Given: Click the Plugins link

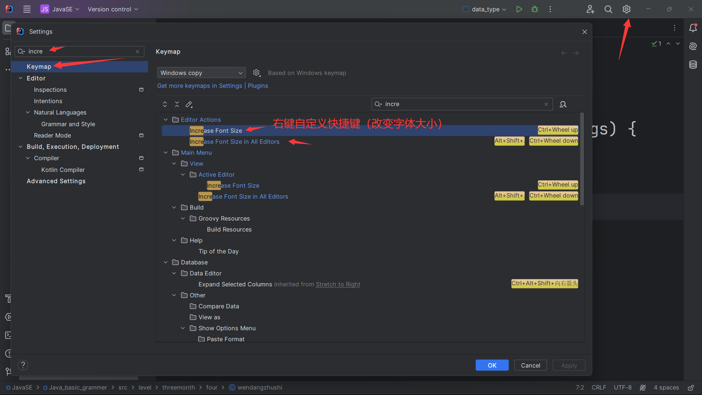Looking at the screenshot, I should click(258, 86).
